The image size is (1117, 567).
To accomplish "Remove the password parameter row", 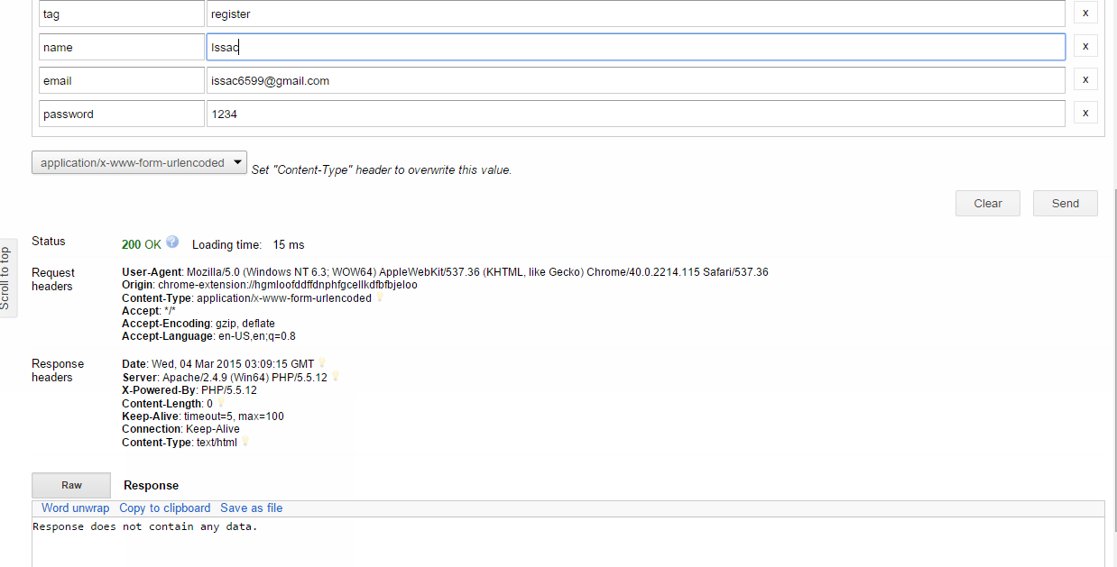I will 1085,114.
